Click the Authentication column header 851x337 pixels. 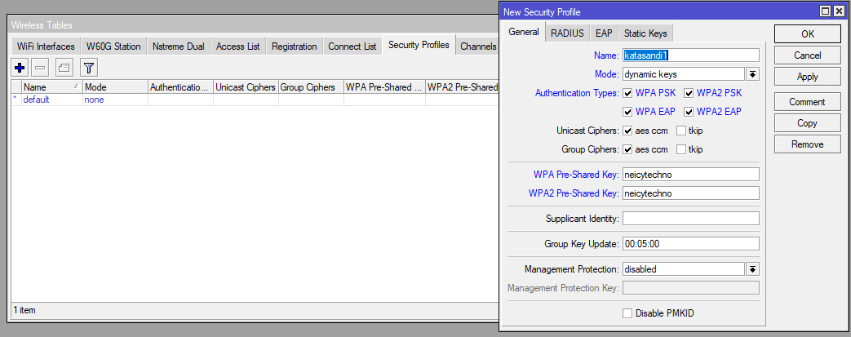[181, 86]
